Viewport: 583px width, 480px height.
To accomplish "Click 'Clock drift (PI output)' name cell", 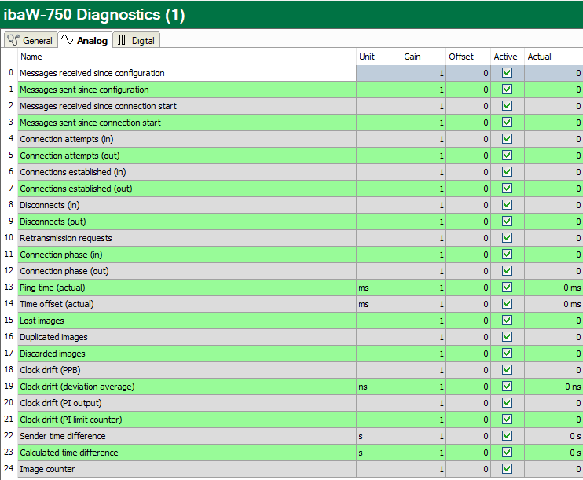I will point(187,403).
